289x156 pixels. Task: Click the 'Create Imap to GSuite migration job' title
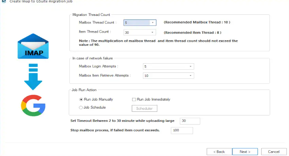point(41,2)
